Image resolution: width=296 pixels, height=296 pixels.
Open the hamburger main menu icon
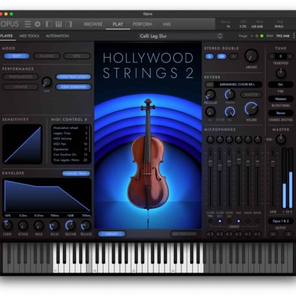point(27,24)
